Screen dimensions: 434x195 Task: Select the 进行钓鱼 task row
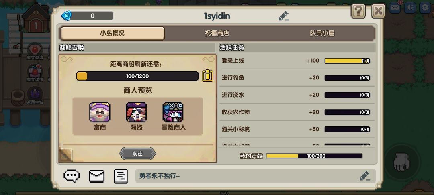[x=296, y=78]
